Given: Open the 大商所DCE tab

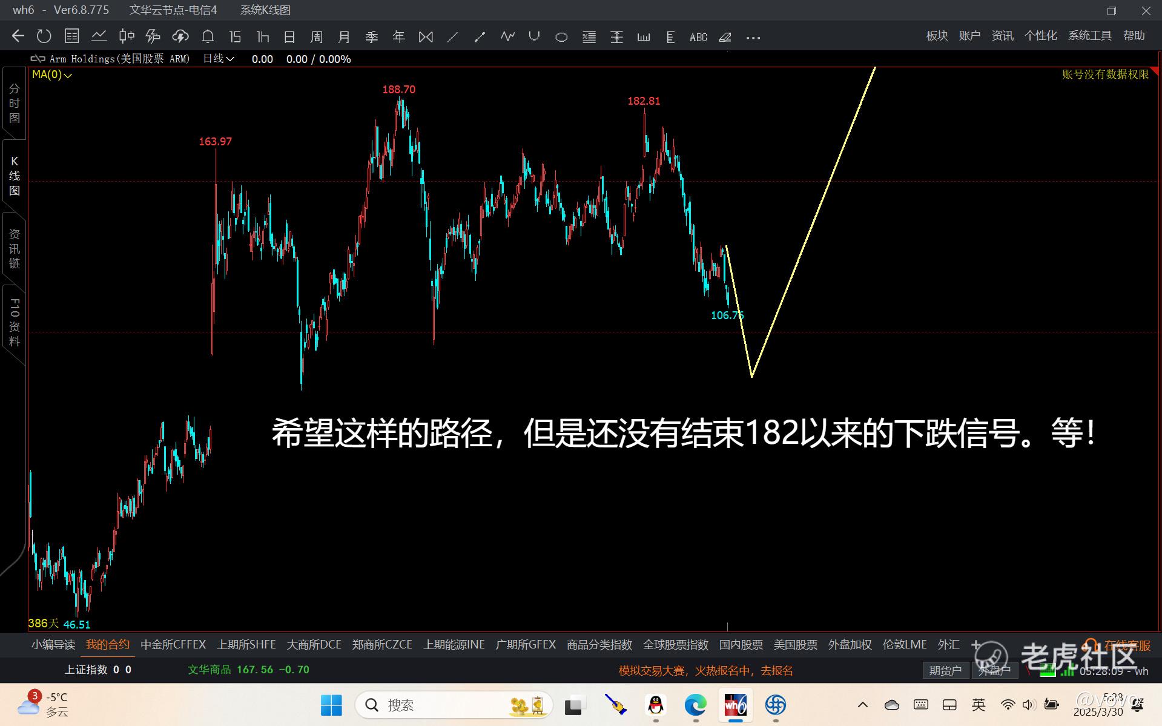Looking at the screenshot, I should (x=314, y=645).
